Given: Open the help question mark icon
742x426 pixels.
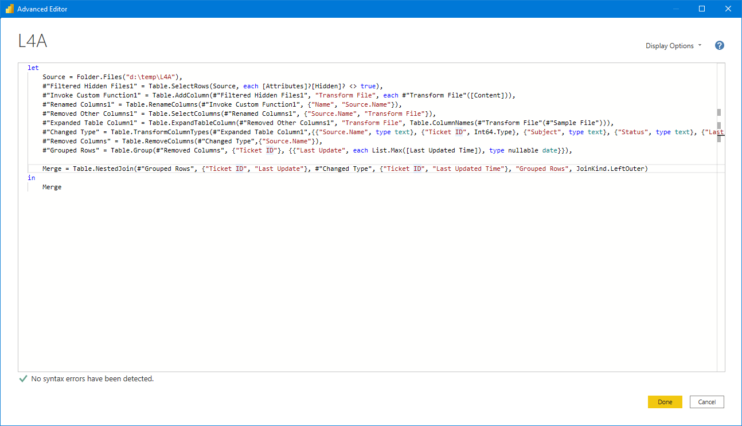Looking at the screenshot, I should coord(720,46).
